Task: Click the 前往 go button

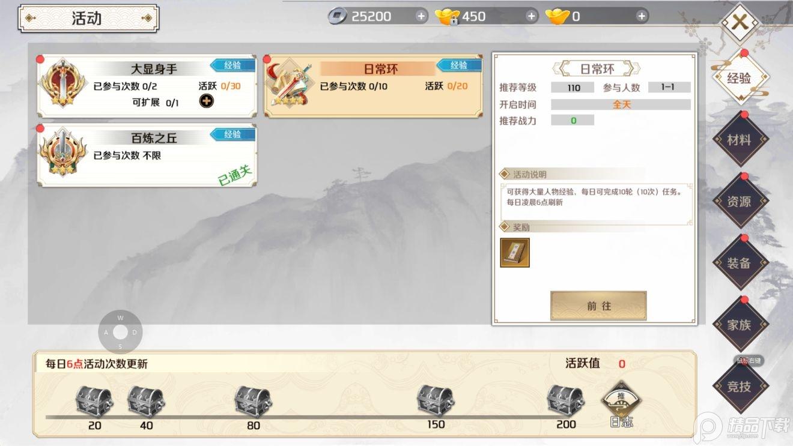Action: tap(598, 306)
